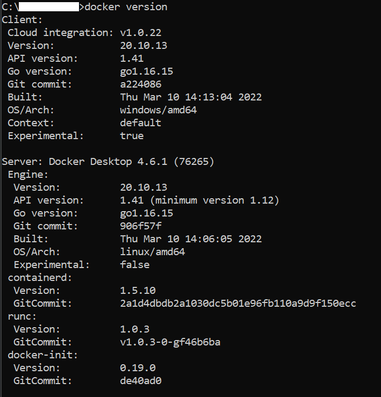Viewport: 381px width, 397px height.
Task: Click client Experimental value true
Action: tap(132, 136)
